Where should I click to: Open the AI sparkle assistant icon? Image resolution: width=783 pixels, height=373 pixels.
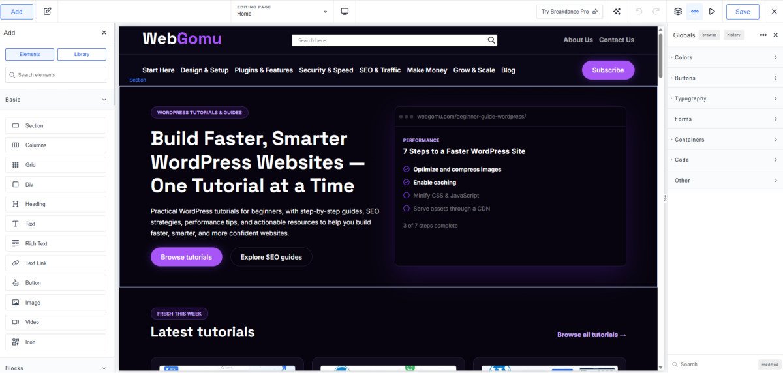pos(617,11)
